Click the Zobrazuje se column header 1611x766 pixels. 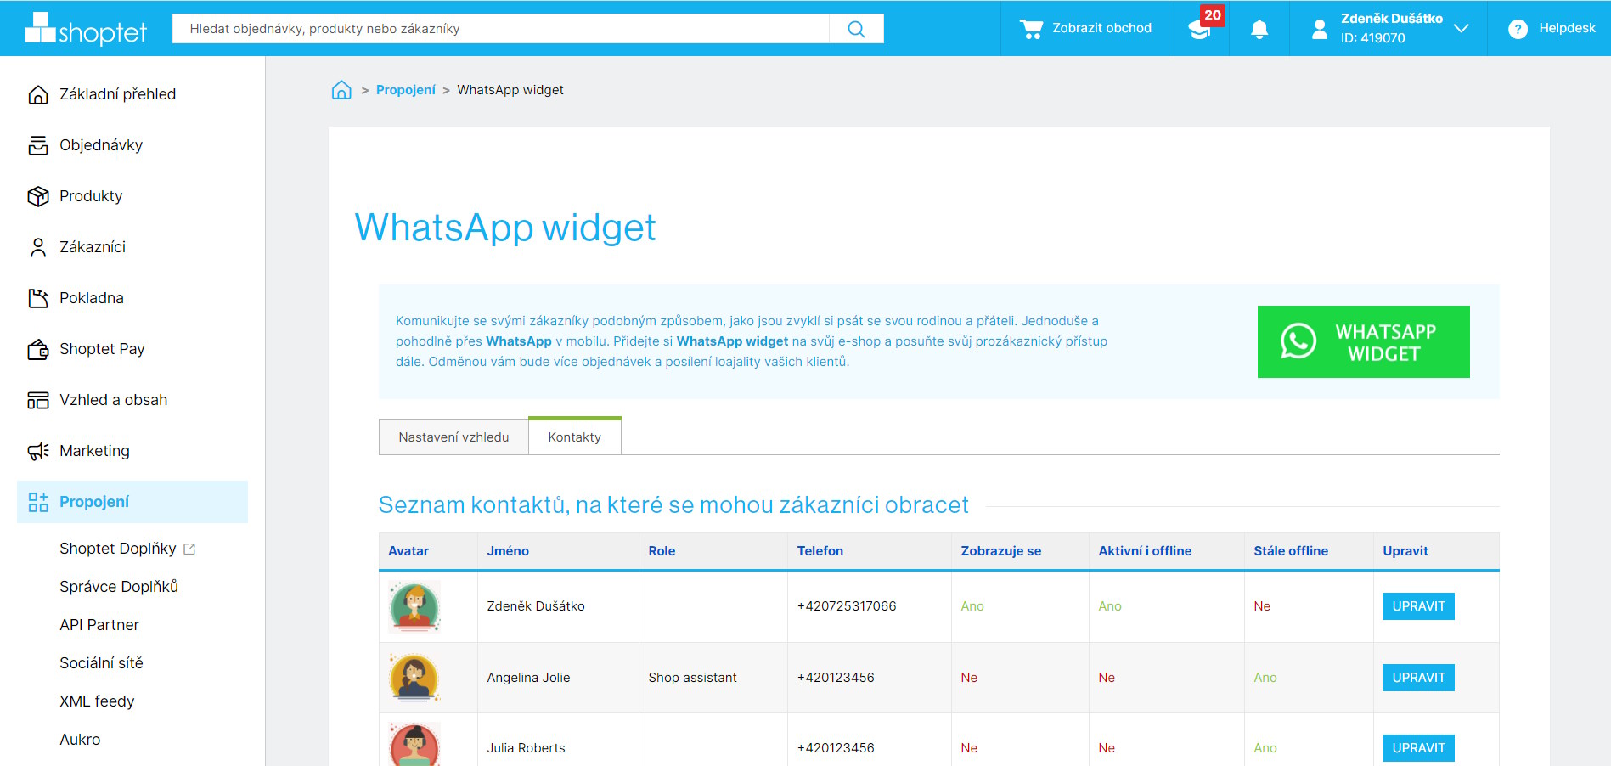[1001, 551]
